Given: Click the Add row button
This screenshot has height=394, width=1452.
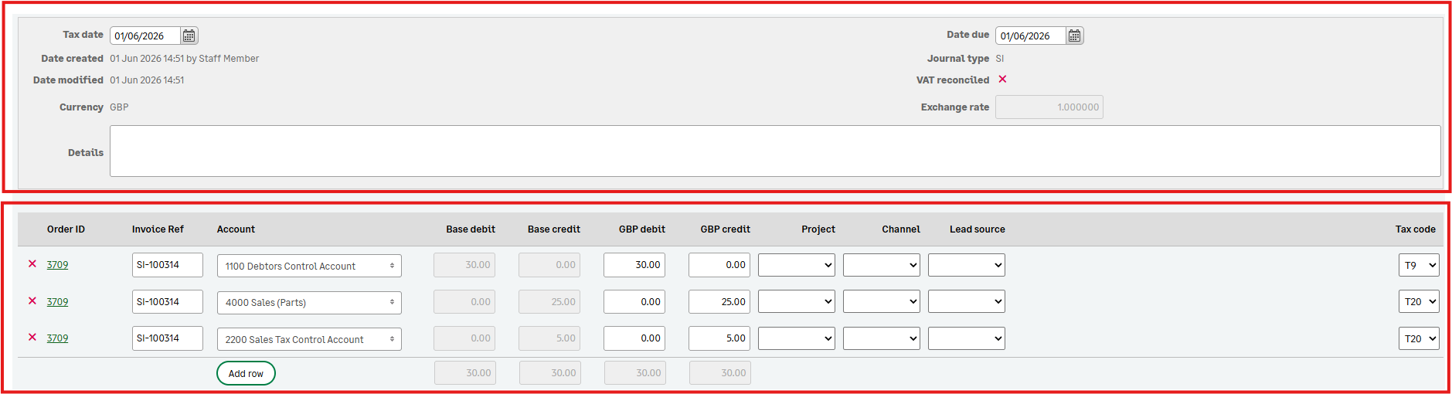Looking at the screenshot, I should [246, 373].
